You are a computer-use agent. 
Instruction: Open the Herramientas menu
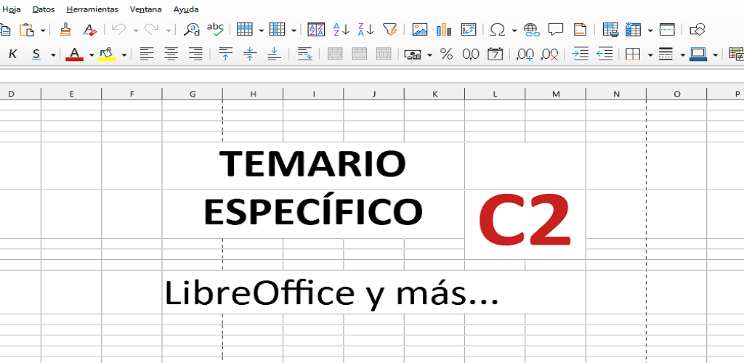pyautogui.click(x=92, y=9)
